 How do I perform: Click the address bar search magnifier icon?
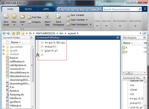click(145, 33)
